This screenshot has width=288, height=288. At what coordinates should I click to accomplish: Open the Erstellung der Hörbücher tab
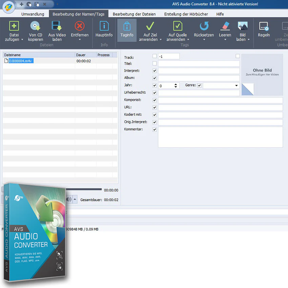click(x=186, y=14)
